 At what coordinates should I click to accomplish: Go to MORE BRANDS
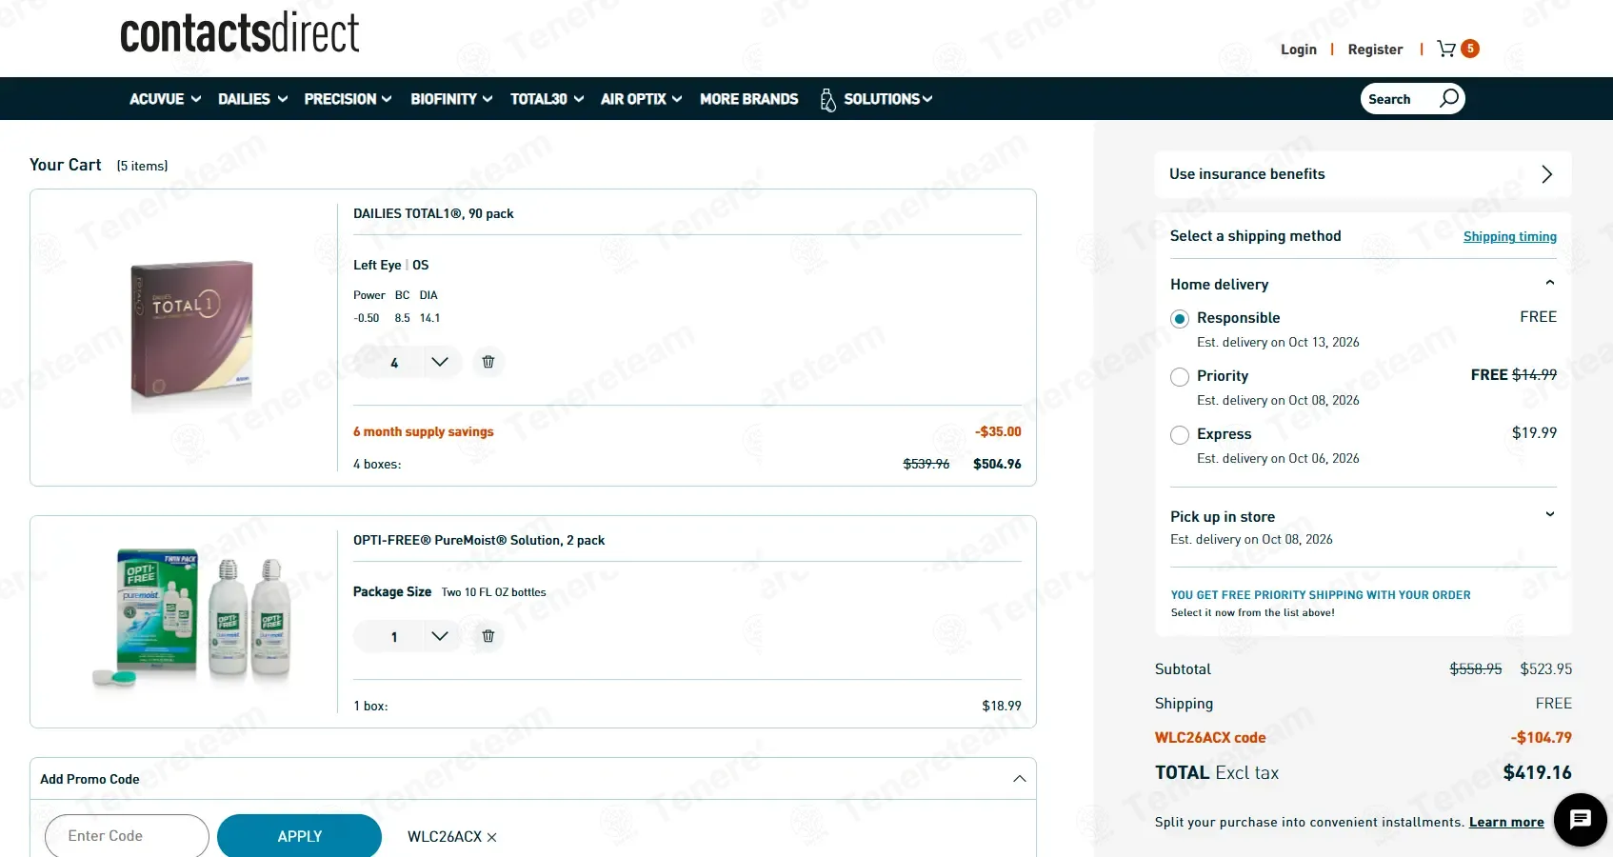tap(749, 99)
